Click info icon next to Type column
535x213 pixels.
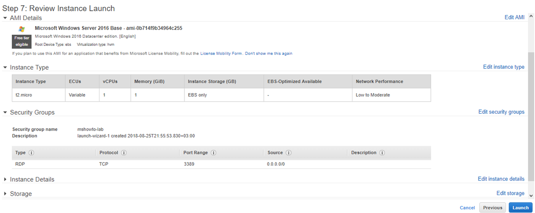point(31,153)
